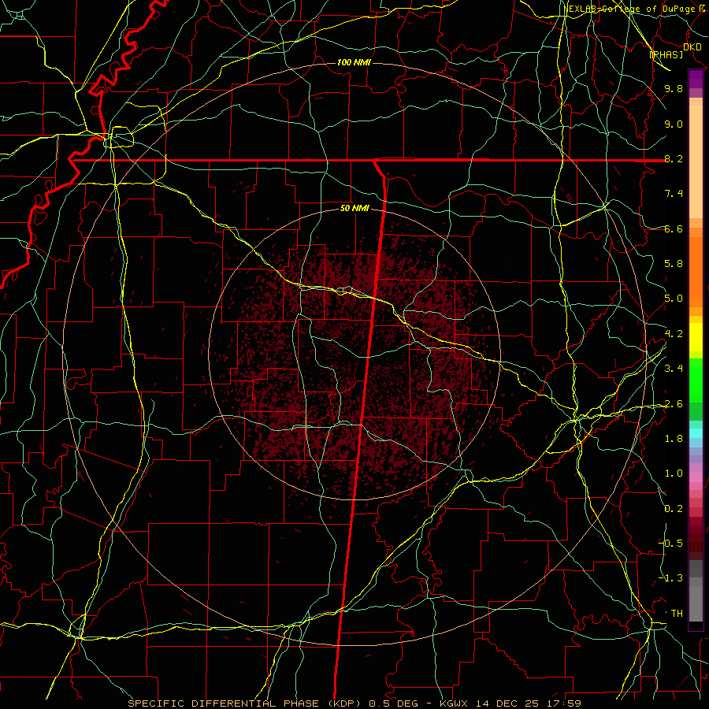Select the 6.6 scale label
Viewport: 709px width, 709px height.
[674, 228]
